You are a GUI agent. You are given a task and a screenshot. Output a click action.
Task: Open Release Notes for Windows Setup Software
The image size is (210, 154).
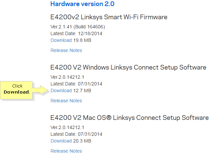(66, 101)
